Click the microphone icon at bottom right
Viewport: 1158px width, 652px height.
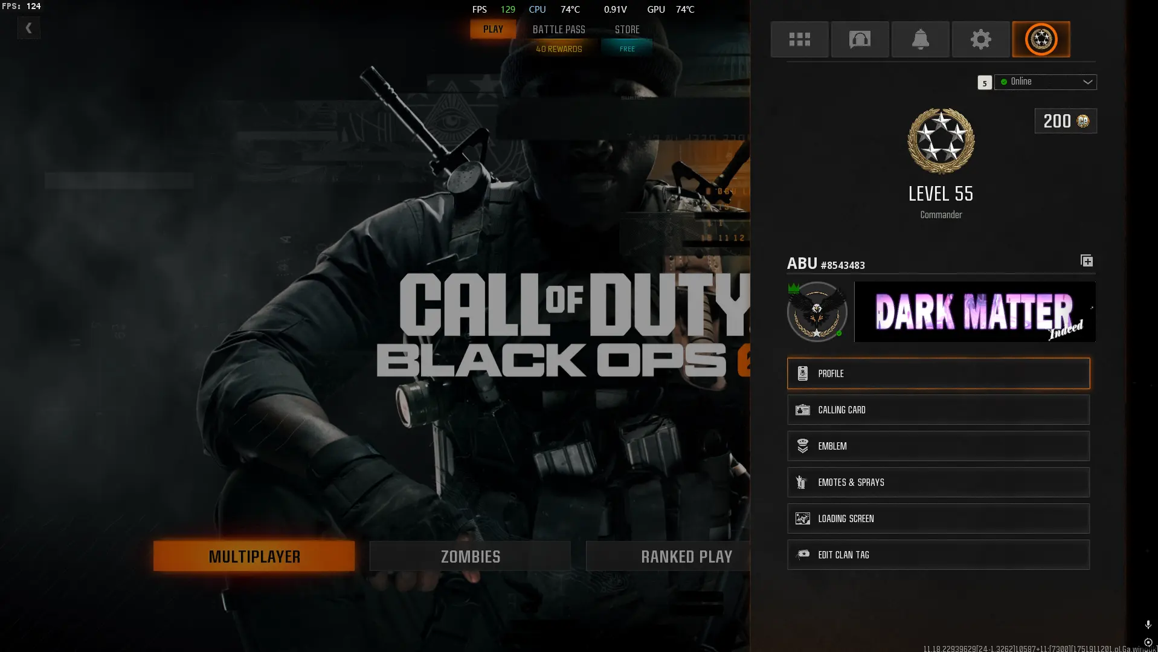1148,624
